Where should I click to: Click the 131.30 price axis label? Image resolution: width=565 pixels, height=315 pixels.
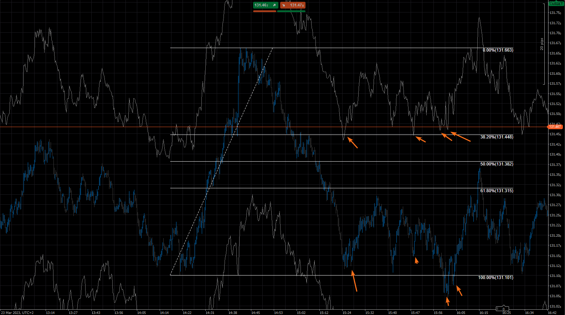[x=555, y=195]
